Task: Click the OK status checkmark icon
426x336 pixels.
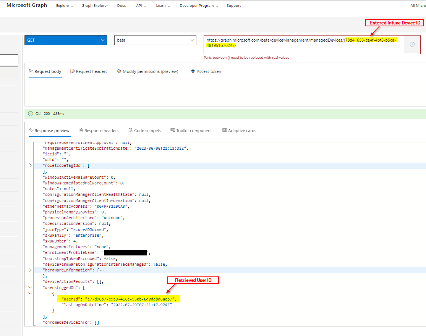Action: pyautogui.click(x=31, y=114)
